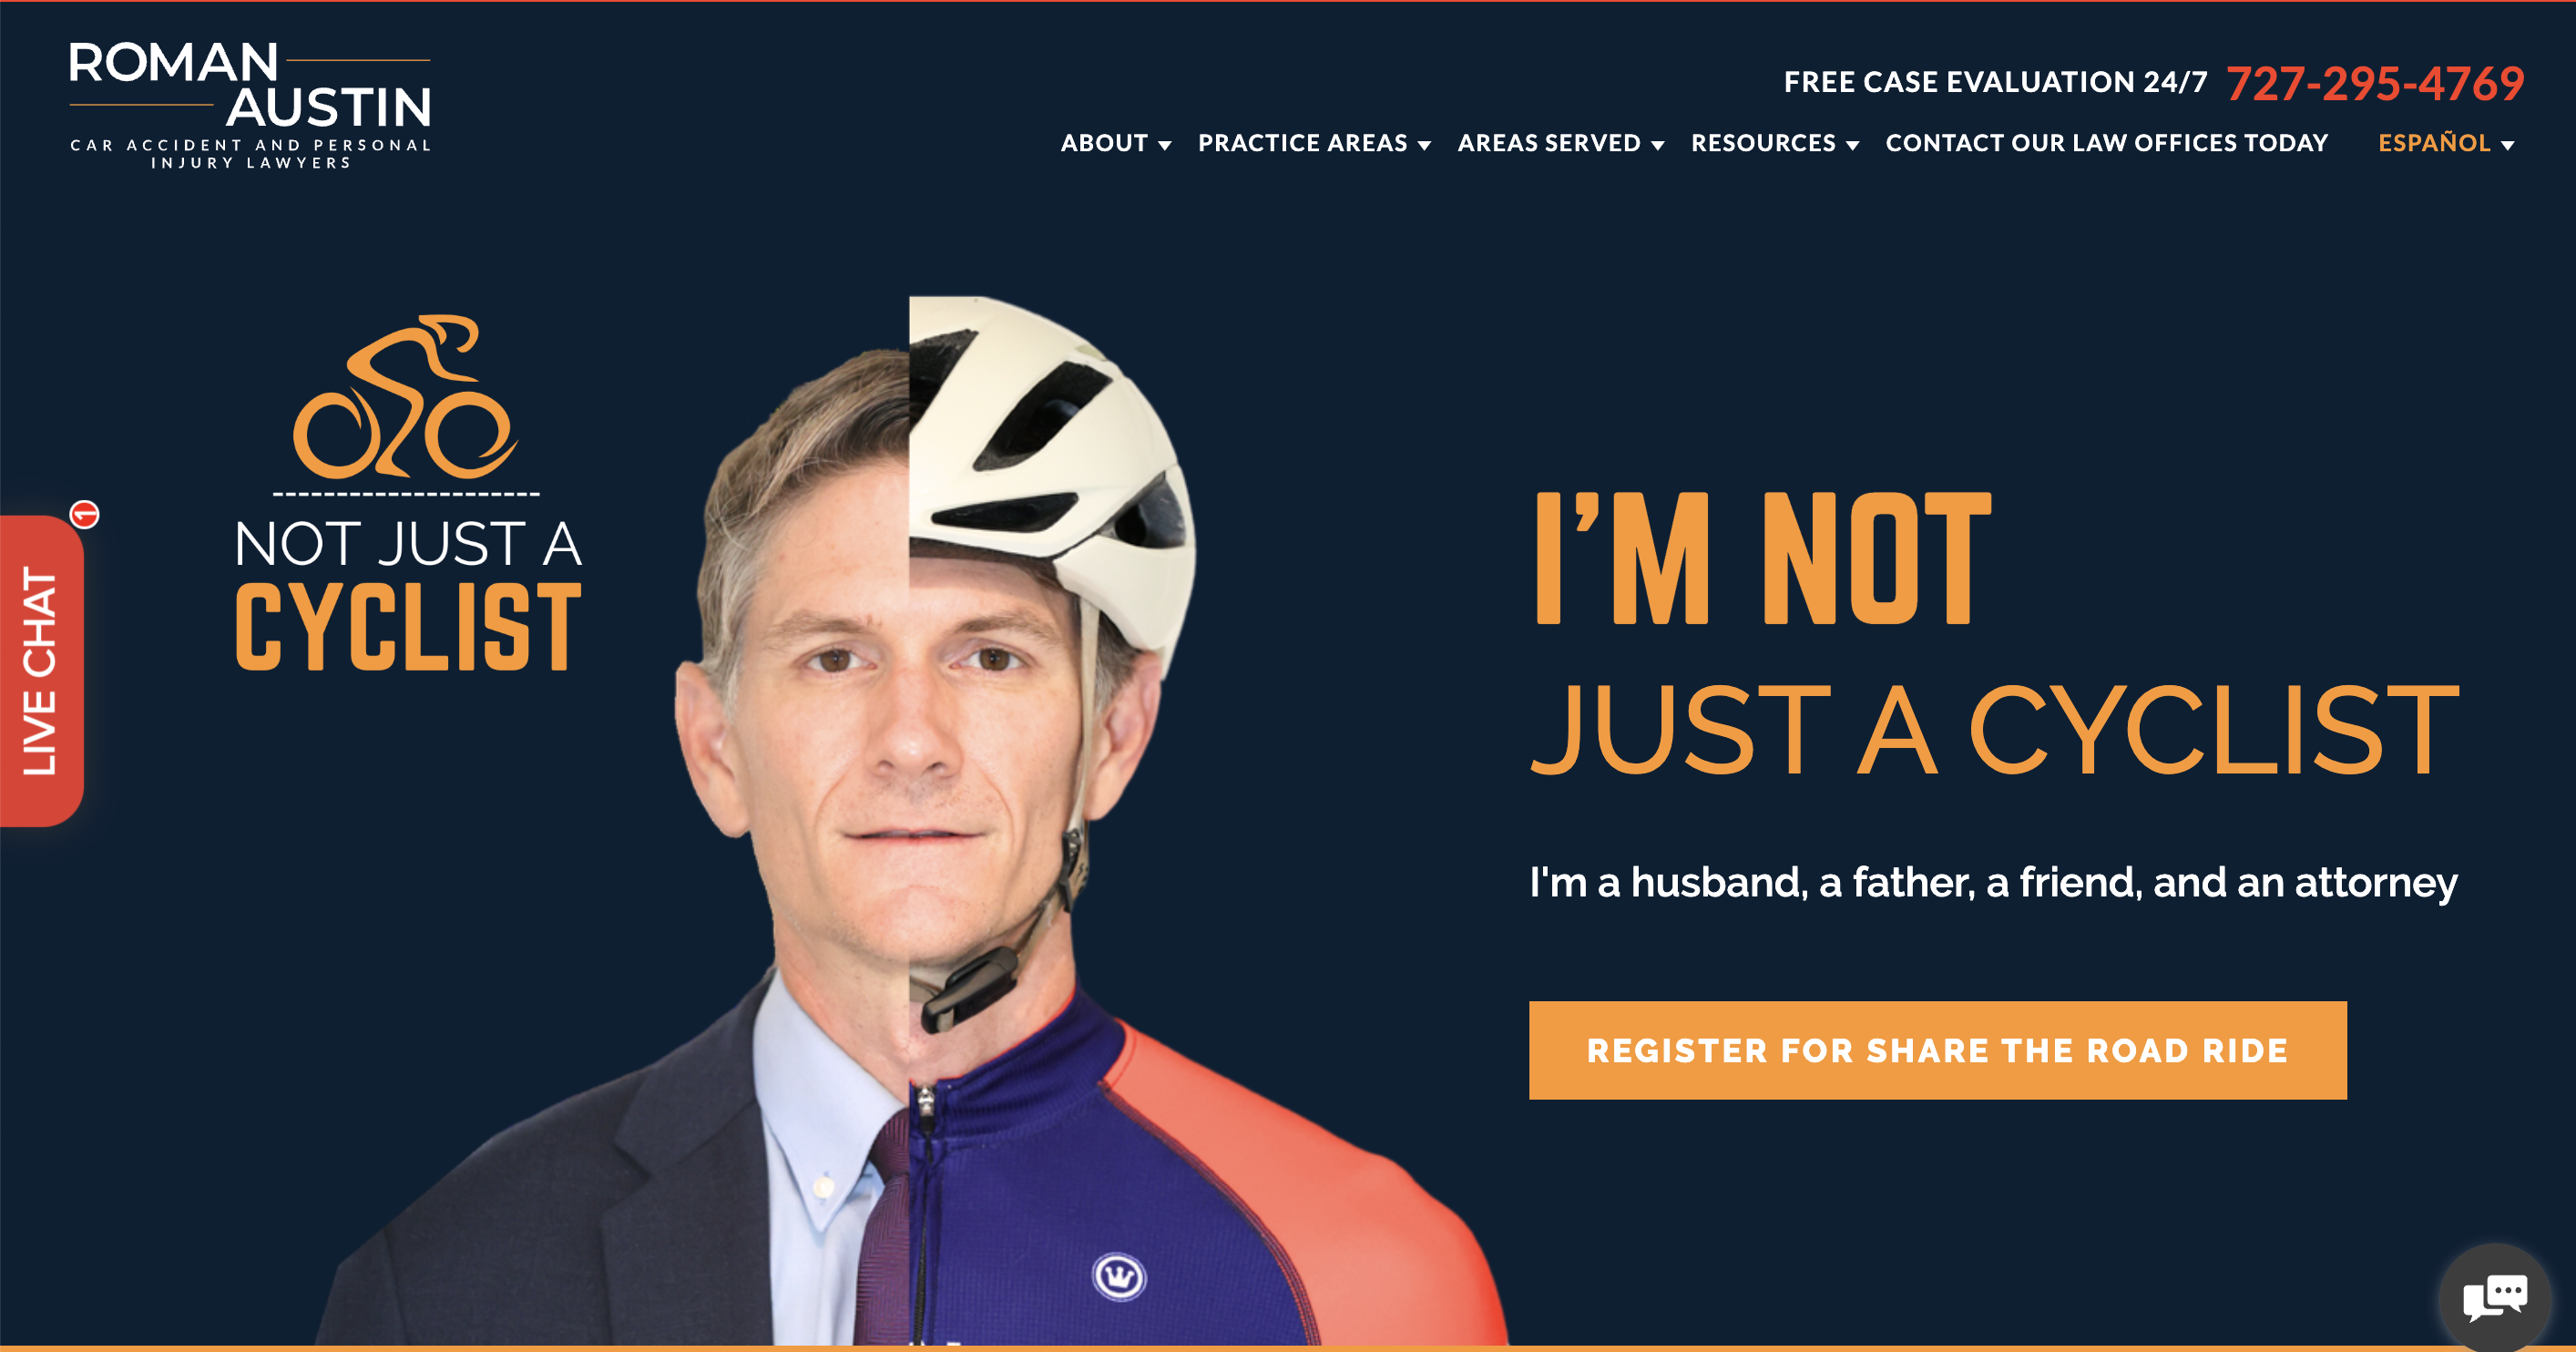This screenshot has height=1352, width=2576.
Task: Click the orange cyclist logo icon
Action: pos(405,397)
